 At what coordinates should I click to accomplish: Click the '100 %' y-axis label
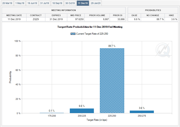coord(17,41)
